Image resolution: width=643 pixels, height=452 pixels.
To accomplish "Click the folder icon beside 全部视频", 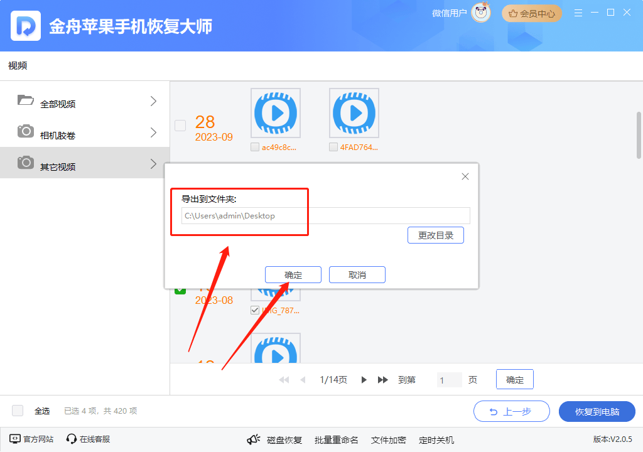I will click(25, 100).
